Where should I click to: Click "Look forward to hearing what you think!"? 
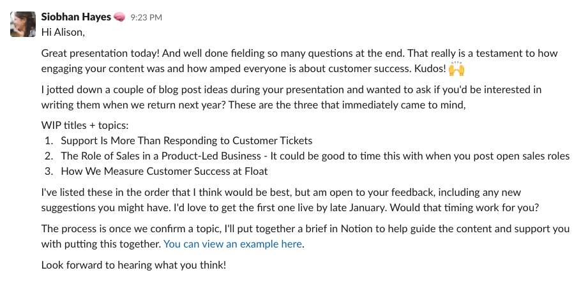coord(133,264)
